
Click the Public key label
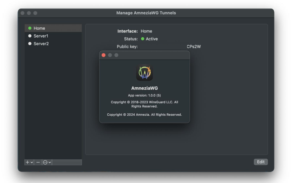[127, 47]
